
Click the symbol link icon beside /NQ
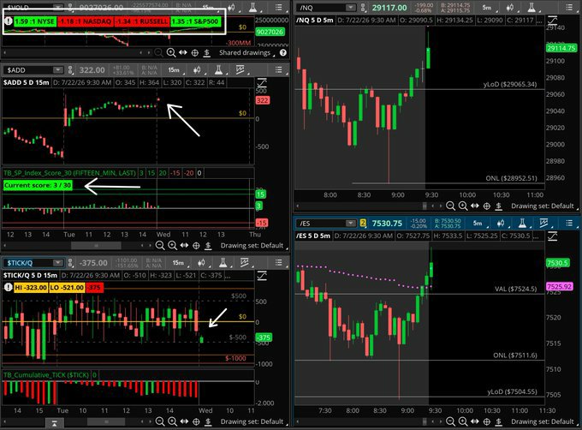click(x=363, y=8)
